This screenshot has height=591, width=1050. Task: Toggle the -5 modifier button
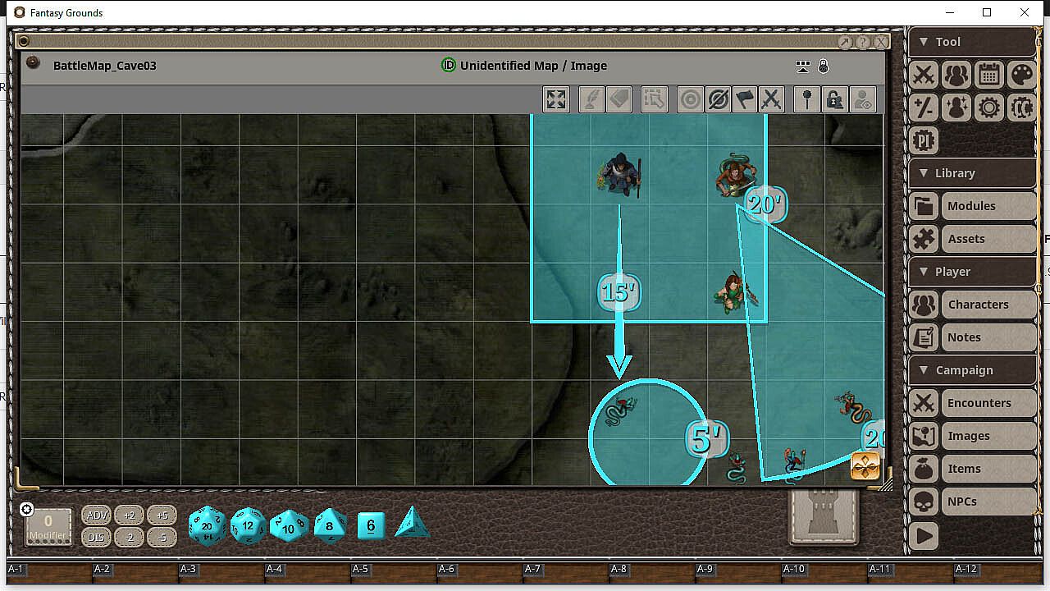(x=162, y=538)
